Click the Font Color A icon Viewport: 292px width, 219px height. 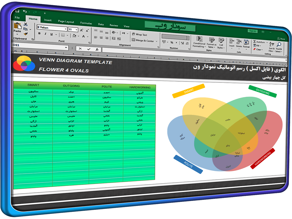point(84,36)
